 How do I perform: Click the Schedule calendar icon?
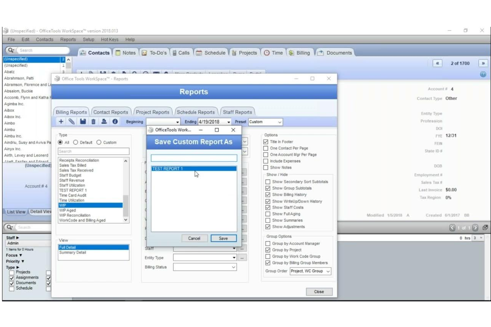click(199, 53)
